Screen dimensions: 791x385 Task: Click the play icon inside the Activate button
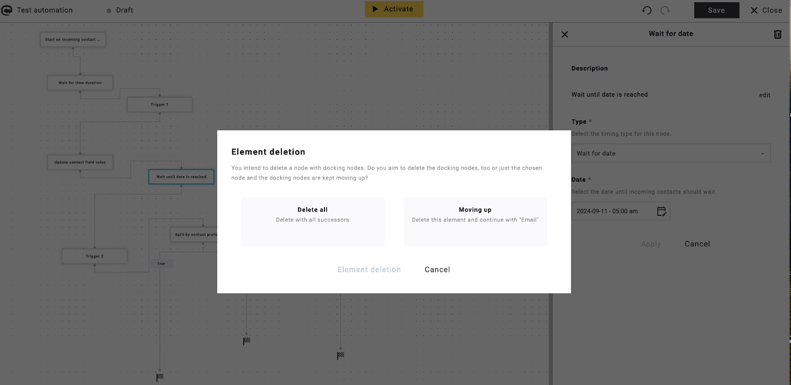375,9
